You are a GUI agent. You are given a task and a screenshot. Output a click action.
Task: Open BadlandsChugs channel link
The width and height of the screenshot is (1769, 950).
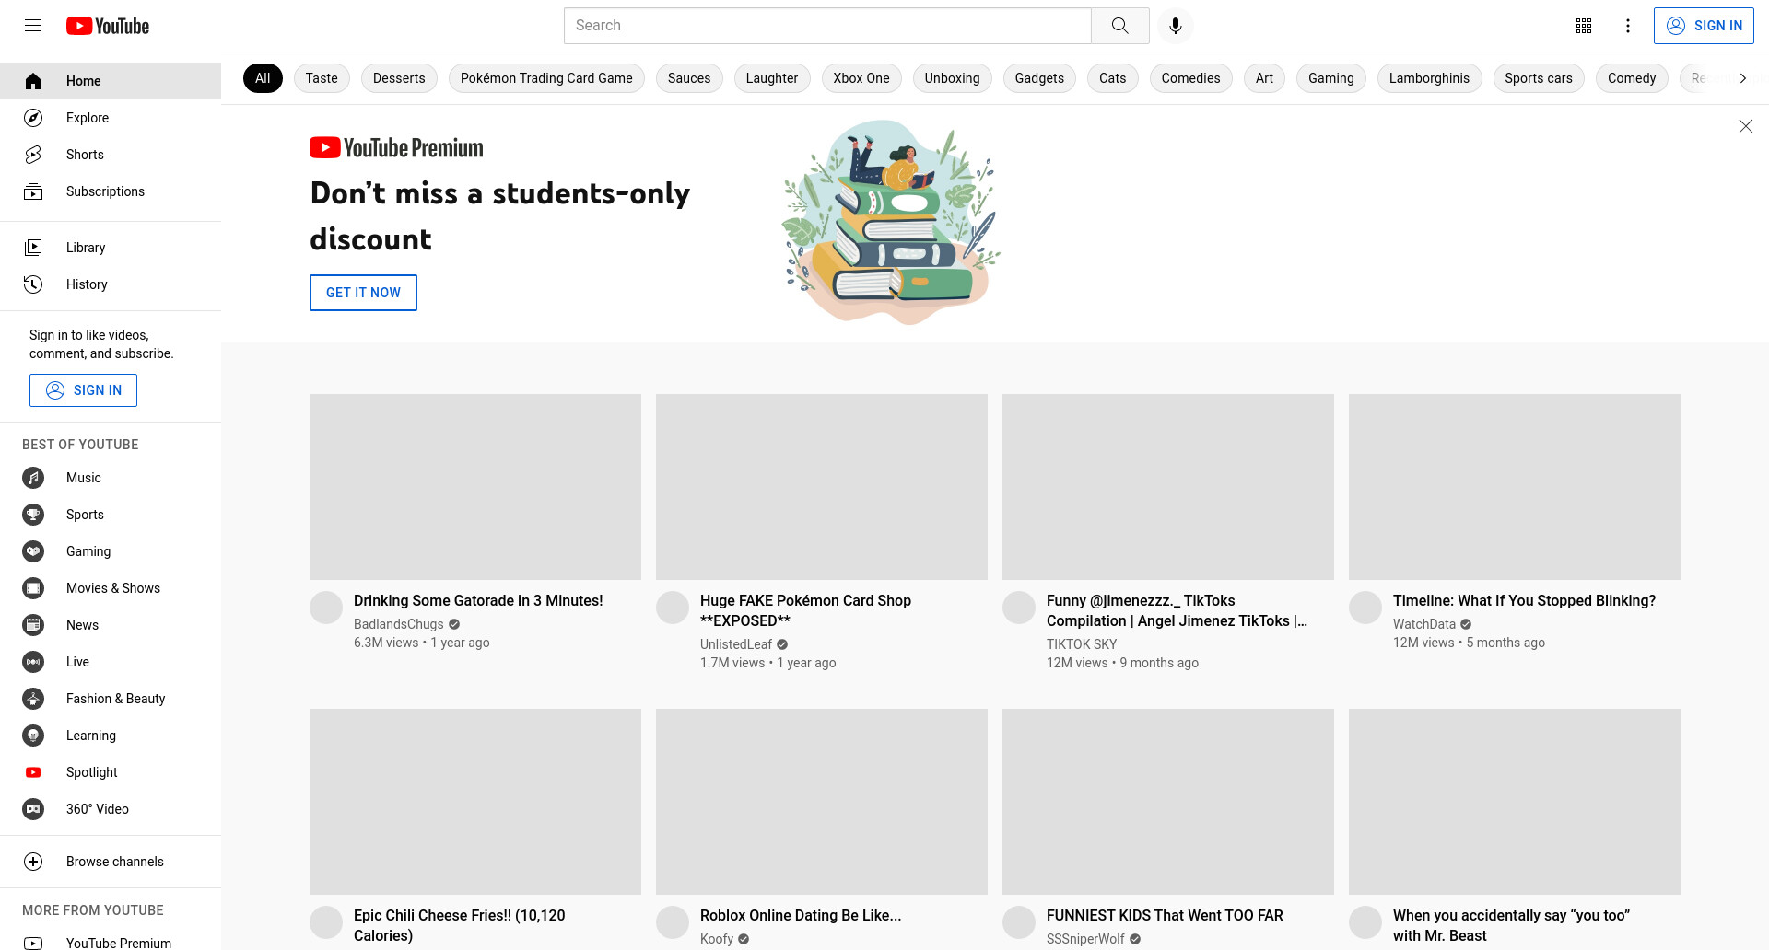point(399,624)
